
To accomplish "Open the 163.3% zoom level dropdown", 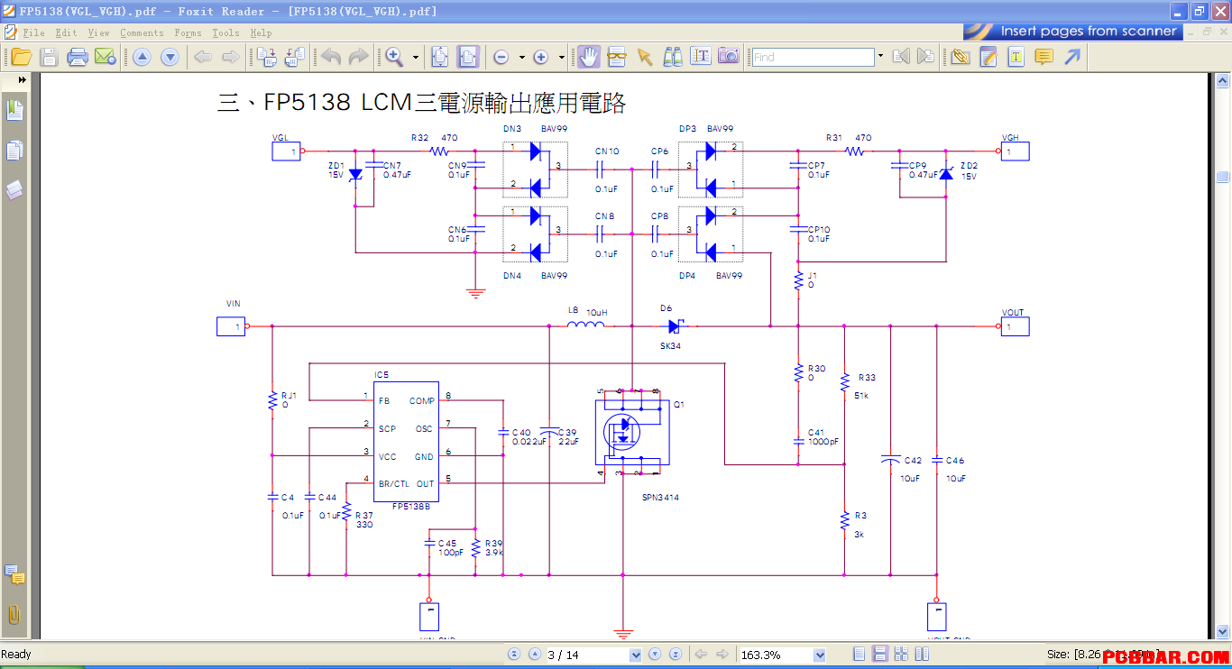I will (821, 655).
